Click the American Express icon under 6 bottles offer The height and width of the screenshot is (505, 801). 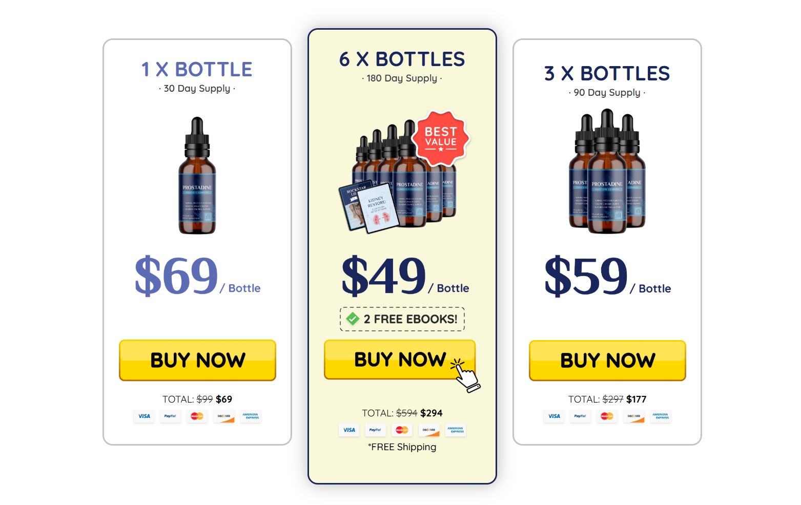click(x=455, y=430)
